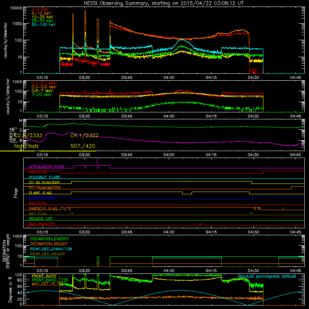The image size is (309, 309).
Task: Select the FRONTS_OFF flag label
Action: point(41,219)
